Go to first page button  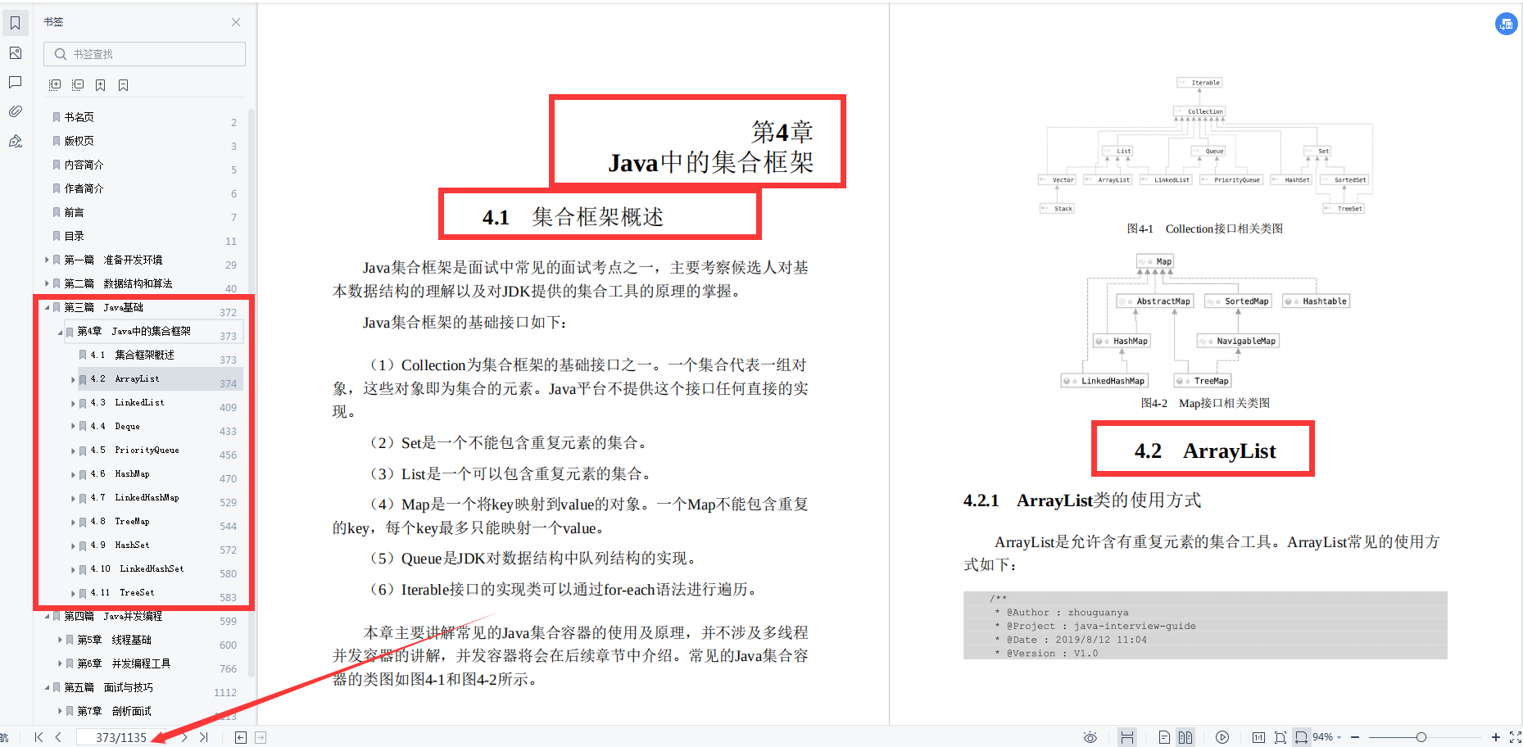(x=39, y=737)
